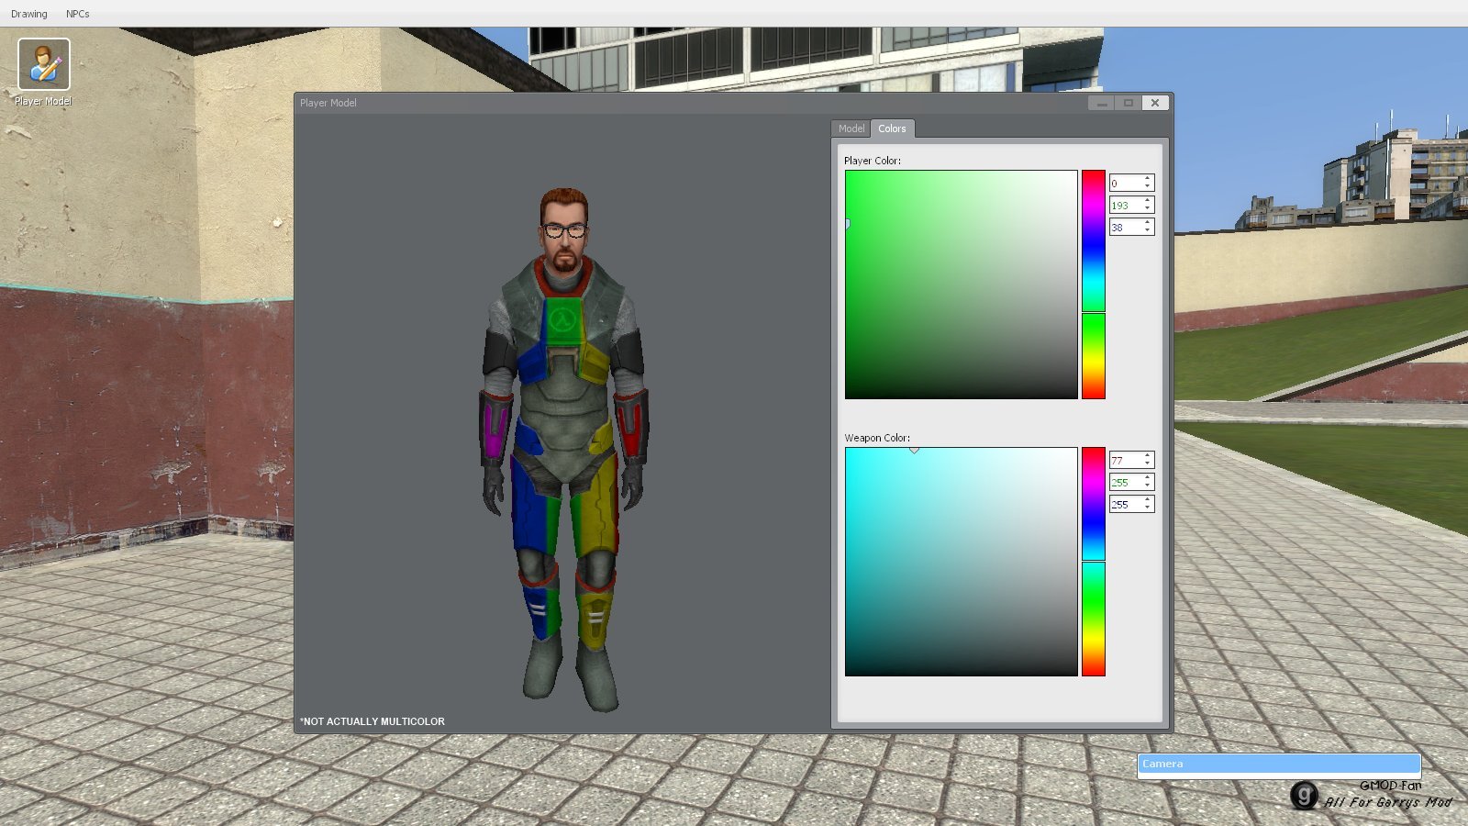1468x826 pixels.
Task: Decrease Player Color red value with down arrow
Action: (1147, 186)
